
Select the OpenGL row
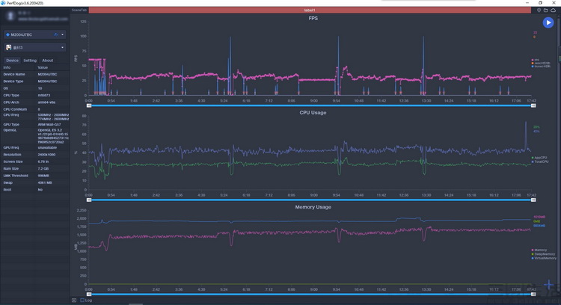34,136
